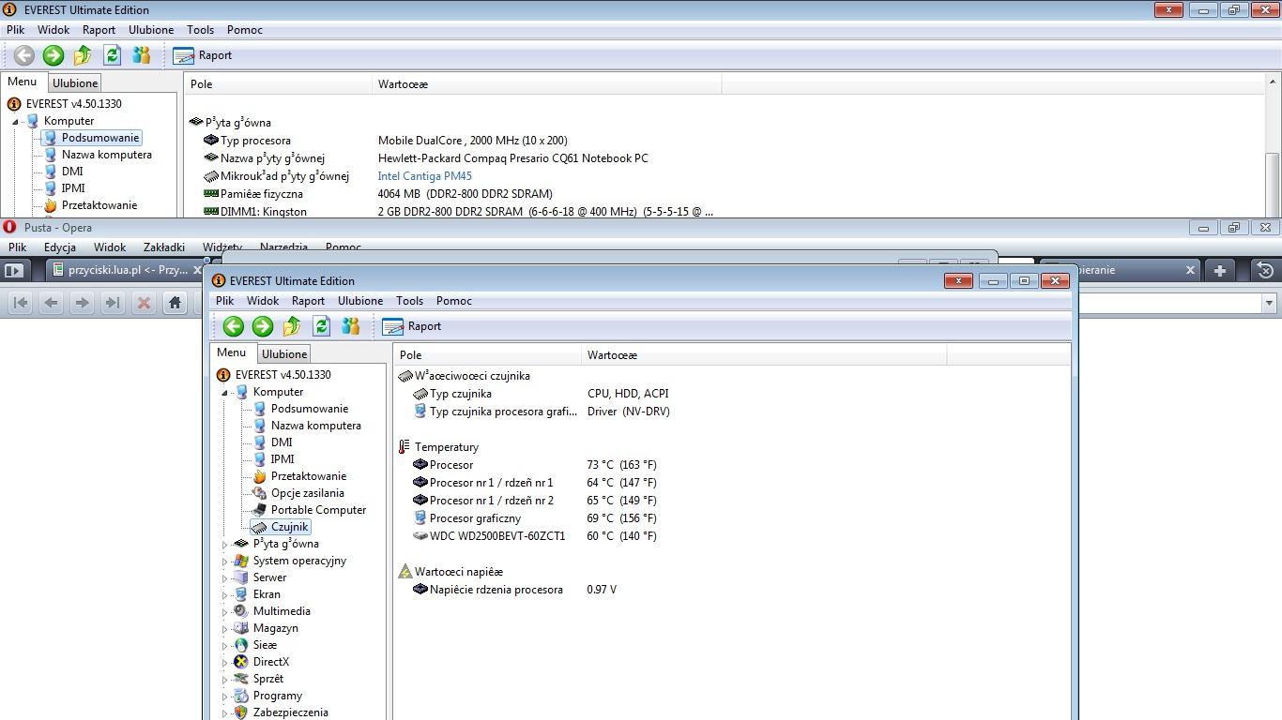The width and height of the screenshot is (1282, 720).
Task: Click Wartości napięć warning icon
Action: coord(405,572)
